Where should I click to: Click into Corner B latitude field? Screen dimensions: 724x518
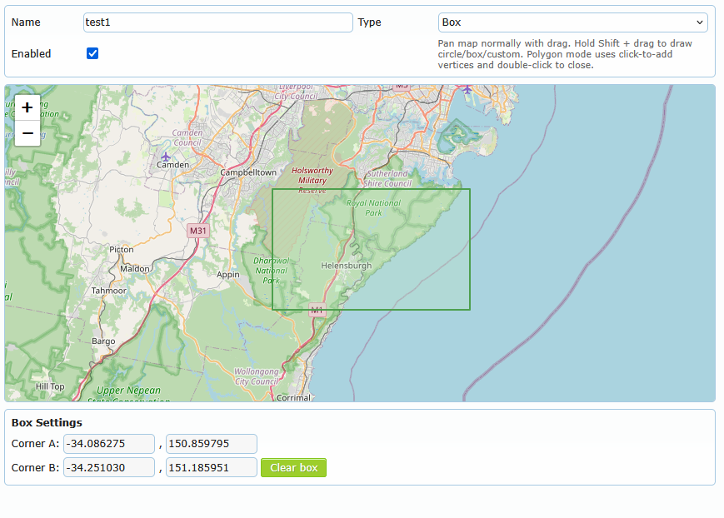pyautogui.click(x=109, y=467)
